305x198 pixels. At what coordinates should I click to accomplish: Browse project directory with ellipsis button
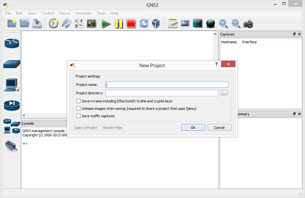(x=224, y=93)
